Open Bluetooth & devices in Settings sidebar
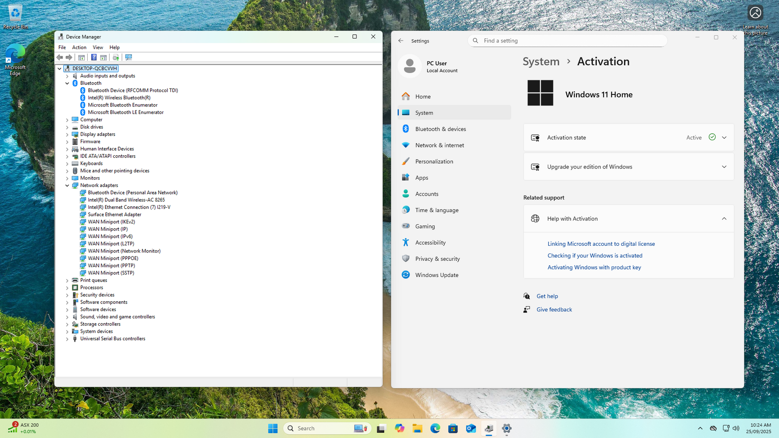 [440, 129]
